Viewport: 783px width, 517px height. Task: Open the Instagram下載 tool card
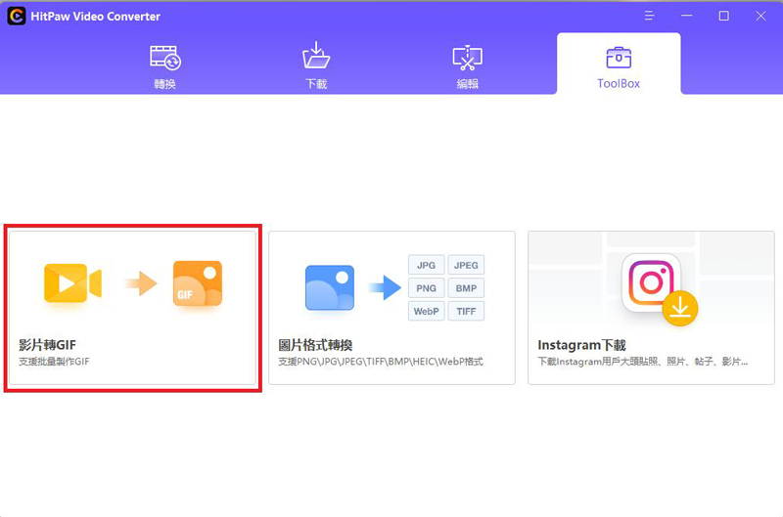tap(651, 308)
